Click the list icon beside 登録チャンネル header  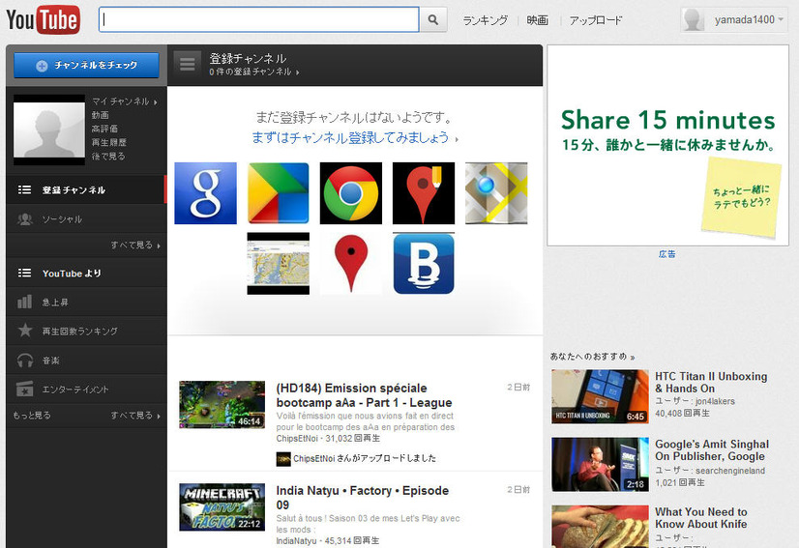click(x=187, y=64)
